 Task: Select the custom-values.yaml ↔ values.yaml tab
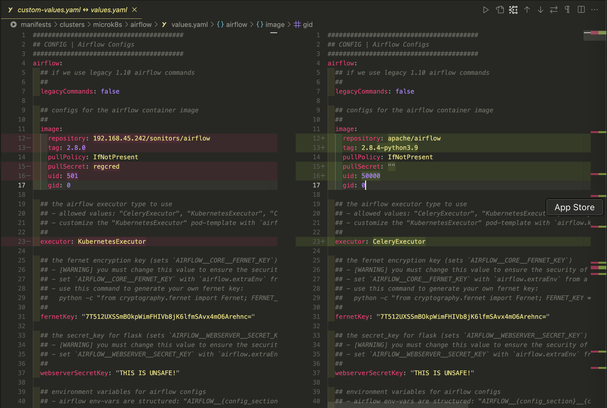tap(72, 10)
